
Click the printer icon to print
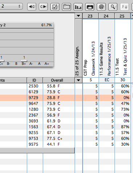click(90, 7)
